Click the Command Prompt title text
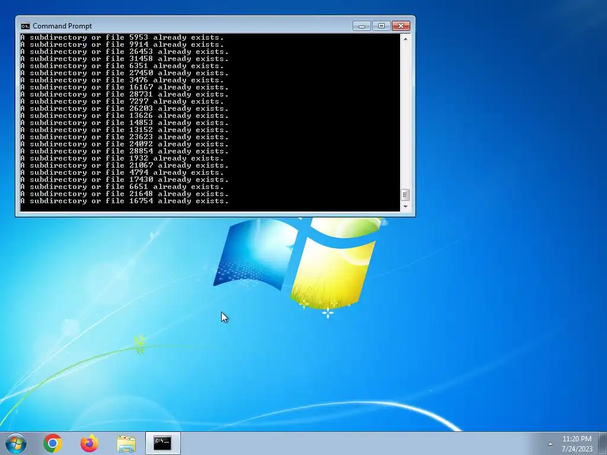 62,26
